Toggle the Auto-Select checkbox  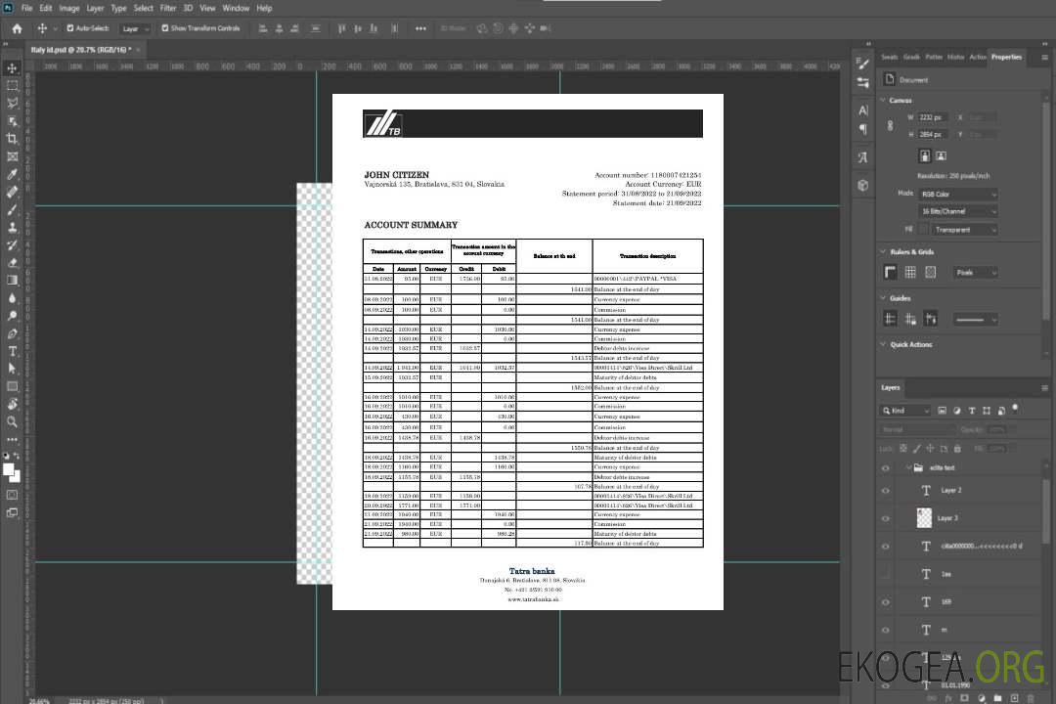point(70,28)
